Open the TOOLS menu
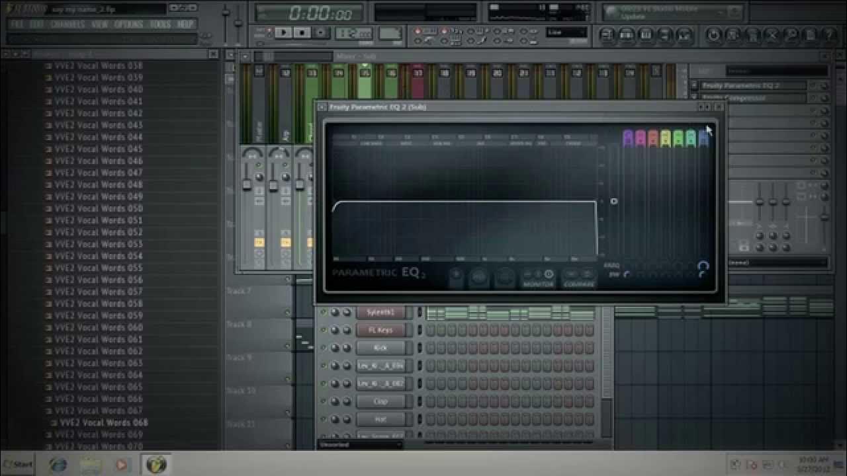The image size is (847, 476). pos(159,24)
